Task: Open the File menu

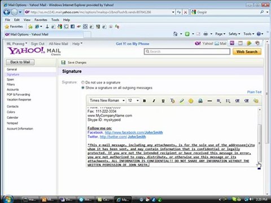Action: tap(7, 20)
